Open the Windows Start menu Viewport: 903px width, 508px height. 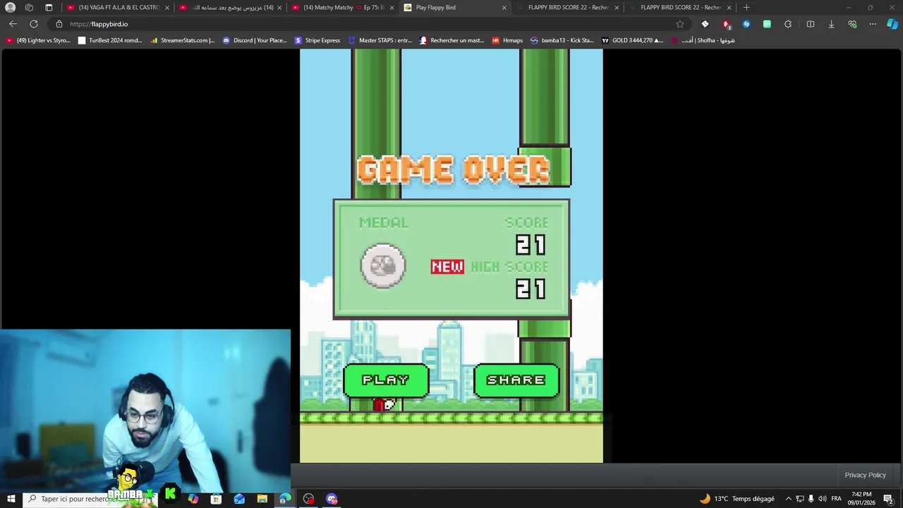pyautogui.click(x=11, y=499)
